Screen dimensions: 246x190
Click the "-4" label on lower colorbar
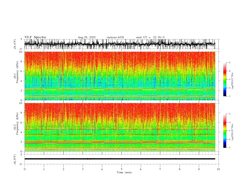pyautogui.click(x=229, y=122)
